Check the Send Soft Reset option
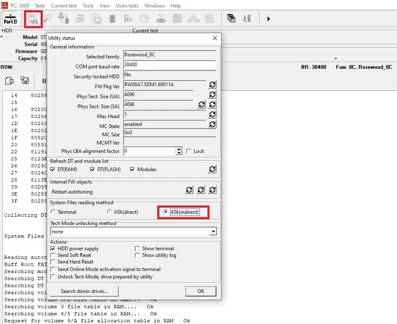Screen dimensions: 397x324 click(53, 255)
